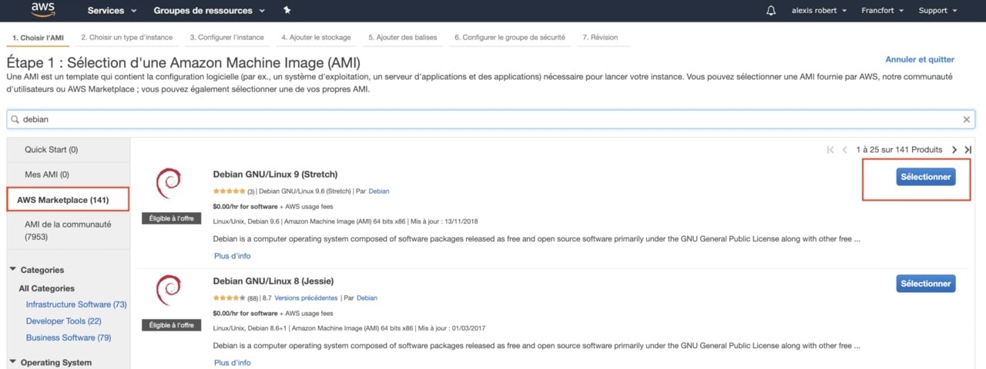Open the Services dropdown menu

pos(112,11)
